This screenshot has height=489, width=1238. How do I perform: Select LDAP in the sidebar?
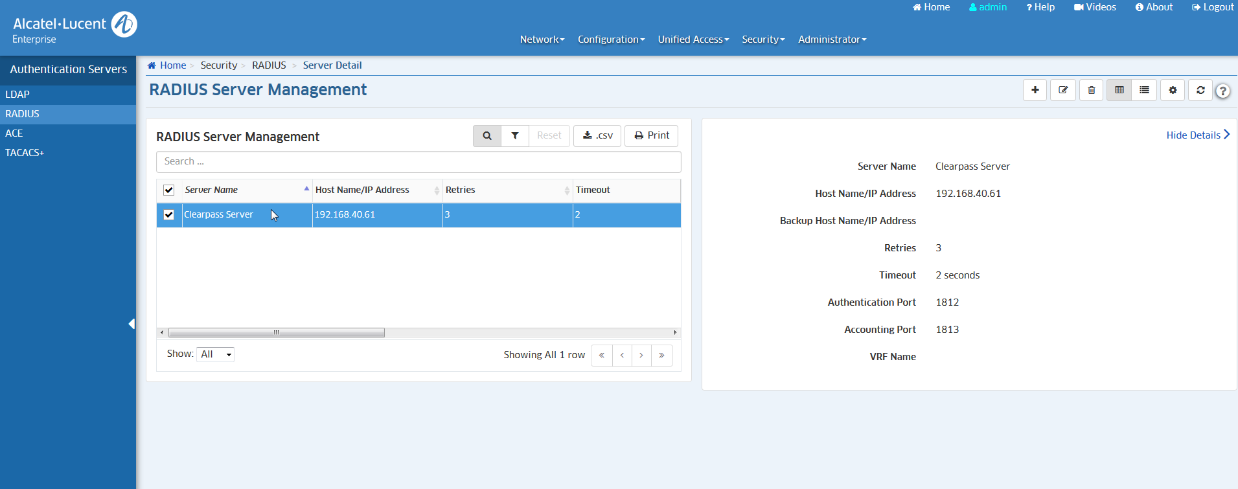point(17,95)
